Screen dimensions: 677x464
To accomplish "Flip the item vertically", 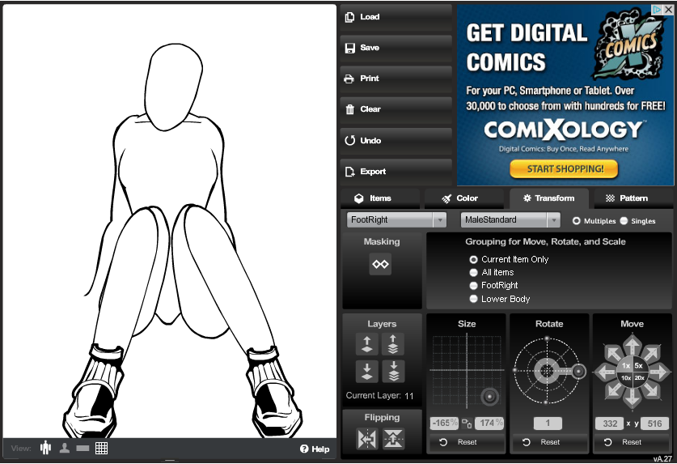I will point(393,440).
